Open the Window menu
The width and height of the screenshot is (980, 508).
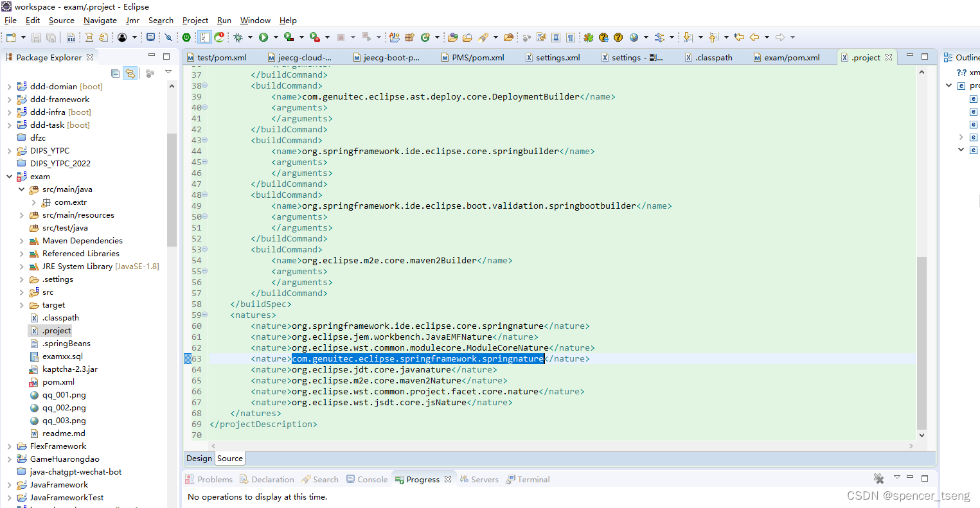(255, 21)
